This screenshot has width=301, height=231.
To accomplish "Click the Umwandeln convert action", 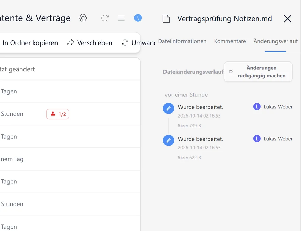I will 139,43.
